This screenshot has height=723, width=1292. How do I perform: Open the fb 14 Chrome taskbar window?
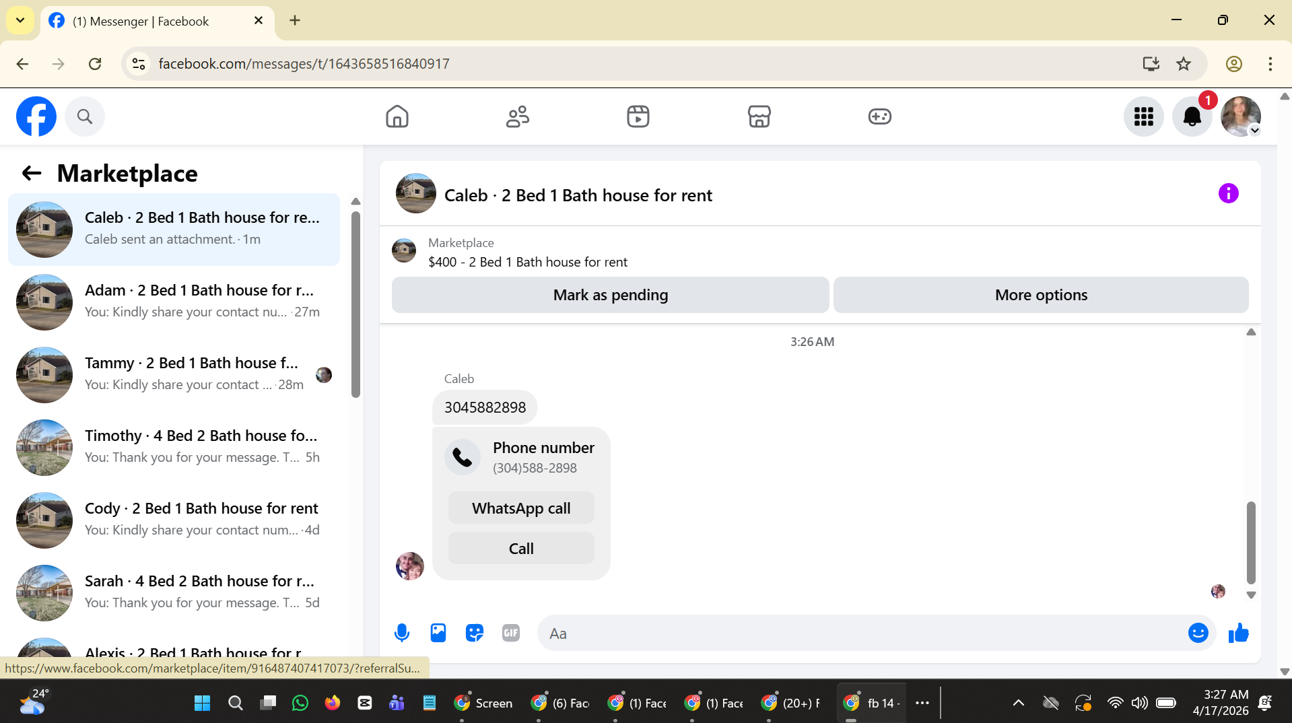872,703
